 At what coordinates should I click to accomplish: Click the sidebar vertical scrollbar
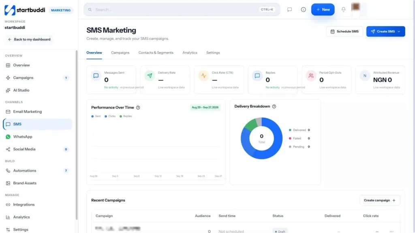click(x=77, y=135)
